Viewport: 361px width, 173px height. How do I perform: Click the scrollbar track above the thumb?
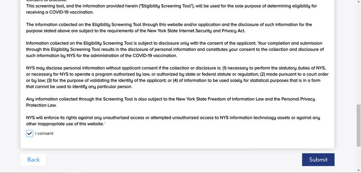[358, 52]
